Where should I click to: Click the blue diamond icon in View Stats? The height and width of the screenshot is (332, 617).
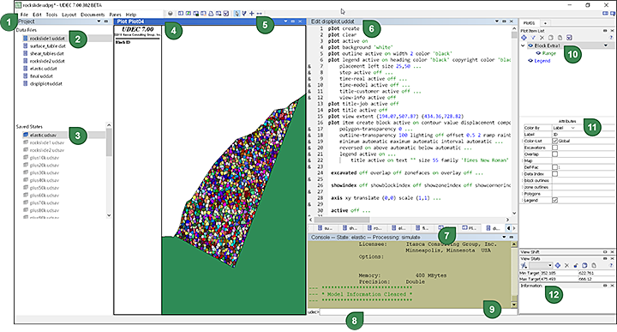pyautogui.click(x=558, y=265)
